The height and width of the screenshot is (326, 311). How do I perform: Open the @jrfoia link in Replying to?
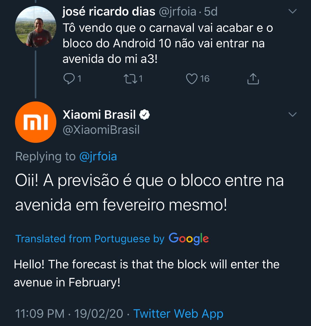98,156
